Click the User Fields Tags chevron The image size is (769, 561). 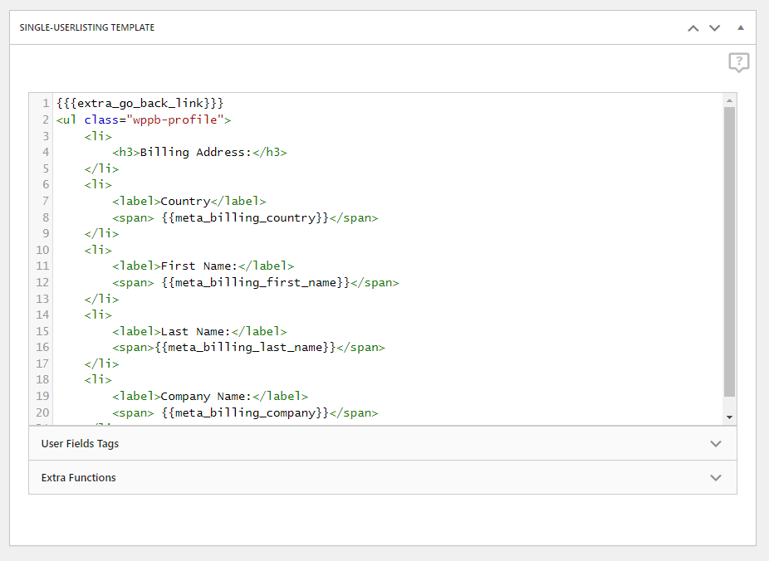(x=716, y=444)
